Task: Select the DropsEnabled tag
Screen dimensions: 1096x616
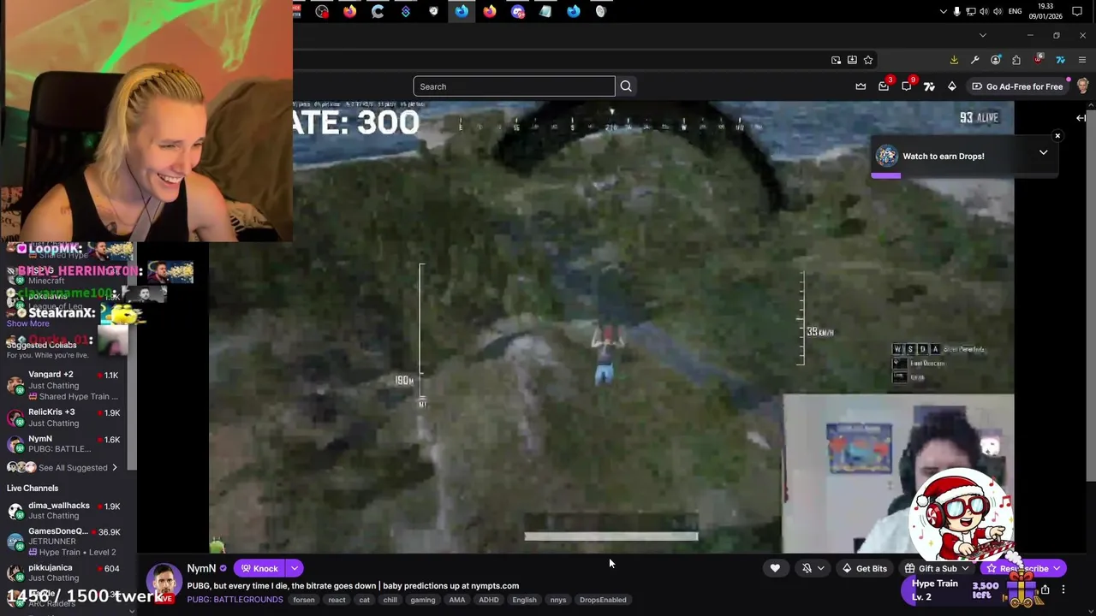Action: coord(603,600)
